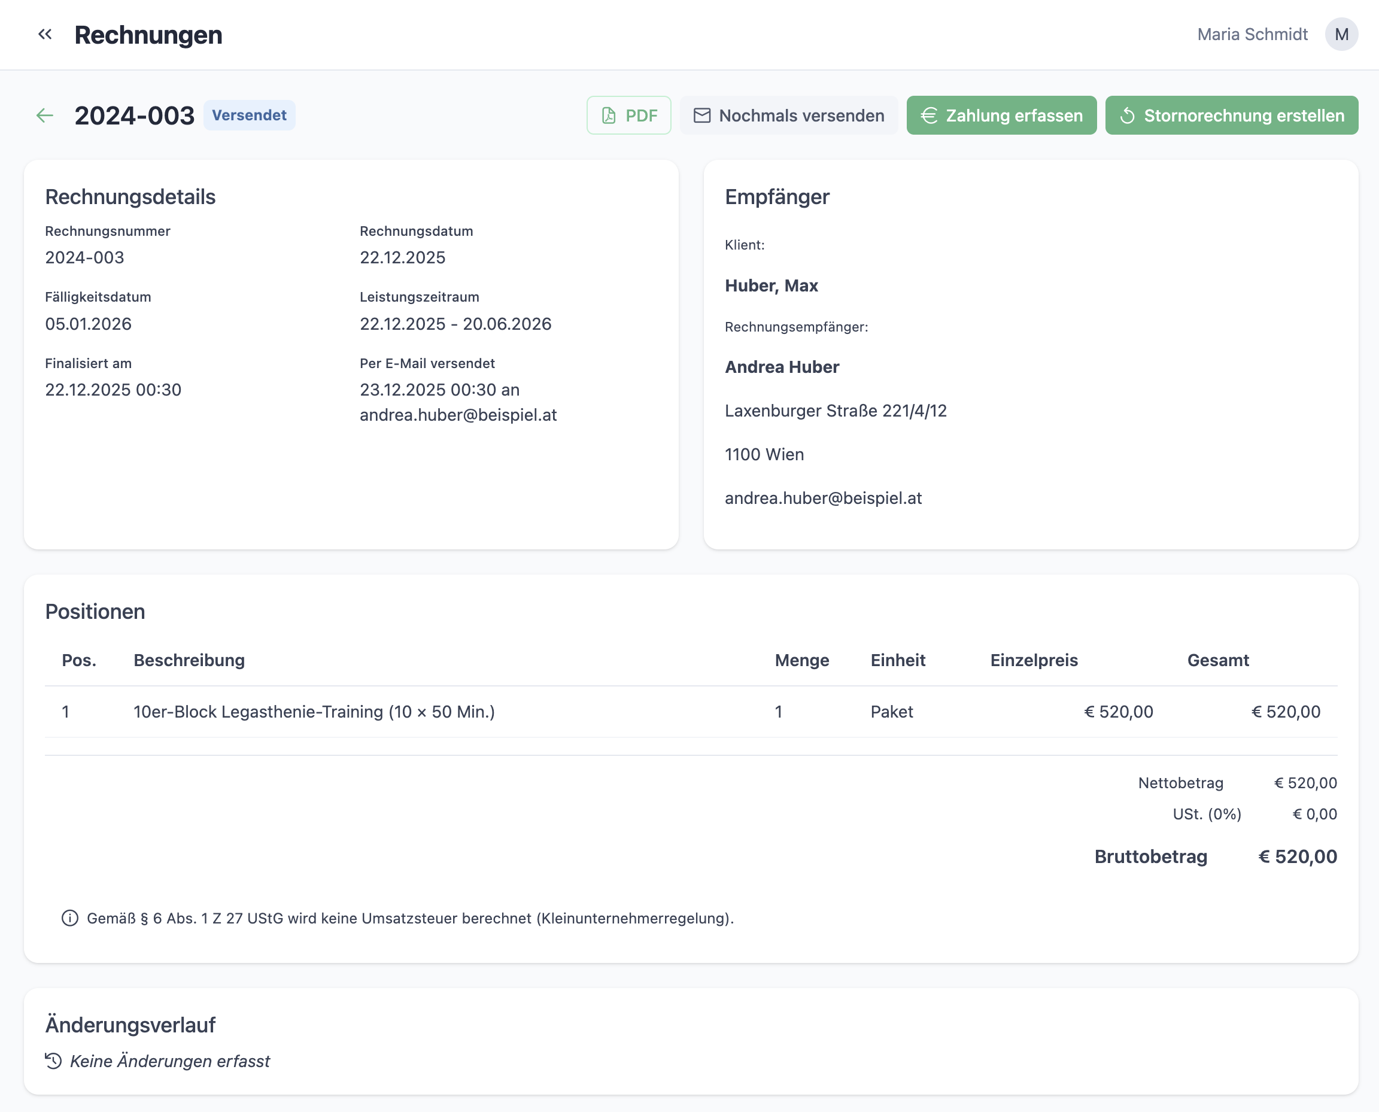Open the Maria Schmidt user name
Image resolution: width=1379 pixels, height=1112 pixels.
click(x=1252, y=34)
